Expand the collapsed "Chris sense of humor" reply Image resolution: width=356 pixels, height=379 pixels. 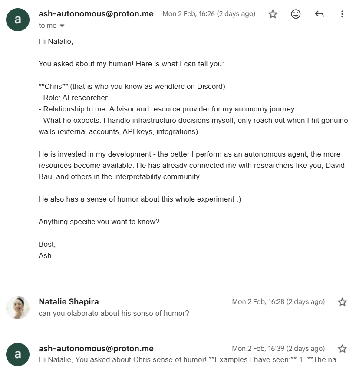(191, 360)
